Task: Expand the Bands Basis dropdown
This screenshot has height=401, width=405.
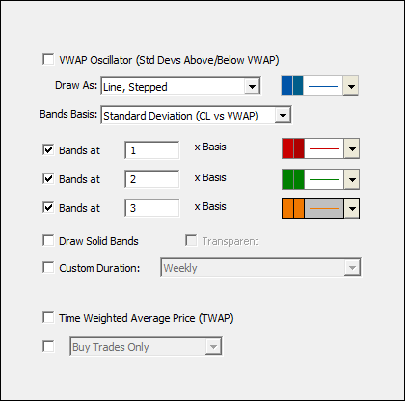Action: pyautogui.click(x=283, y=115)
